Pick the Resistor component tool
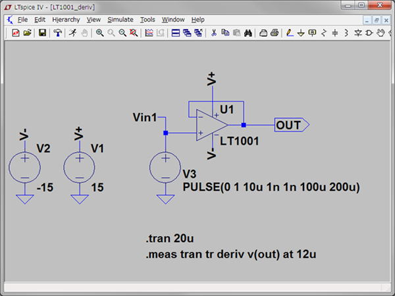 (x=324, y=32)
